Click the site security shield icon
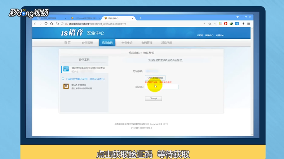 click(x=62, y=24)
